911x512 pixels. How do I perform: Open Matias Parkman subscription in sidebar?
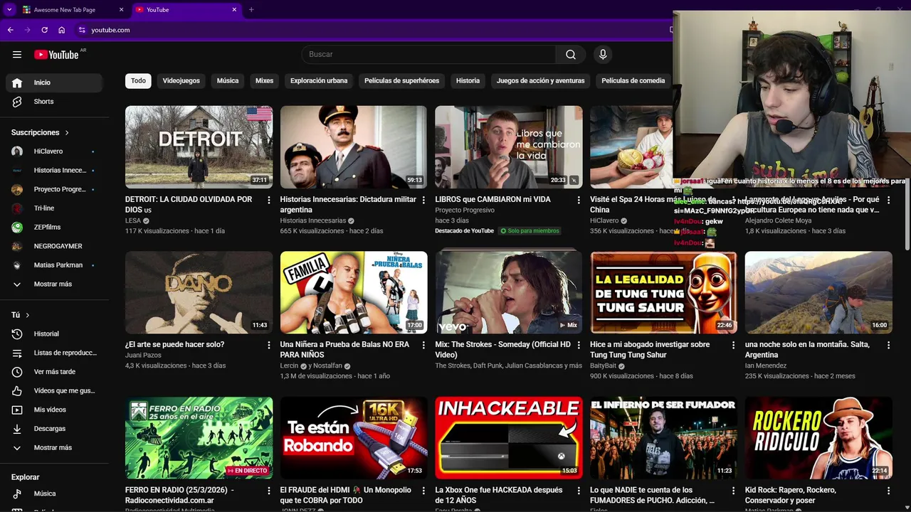54,265
